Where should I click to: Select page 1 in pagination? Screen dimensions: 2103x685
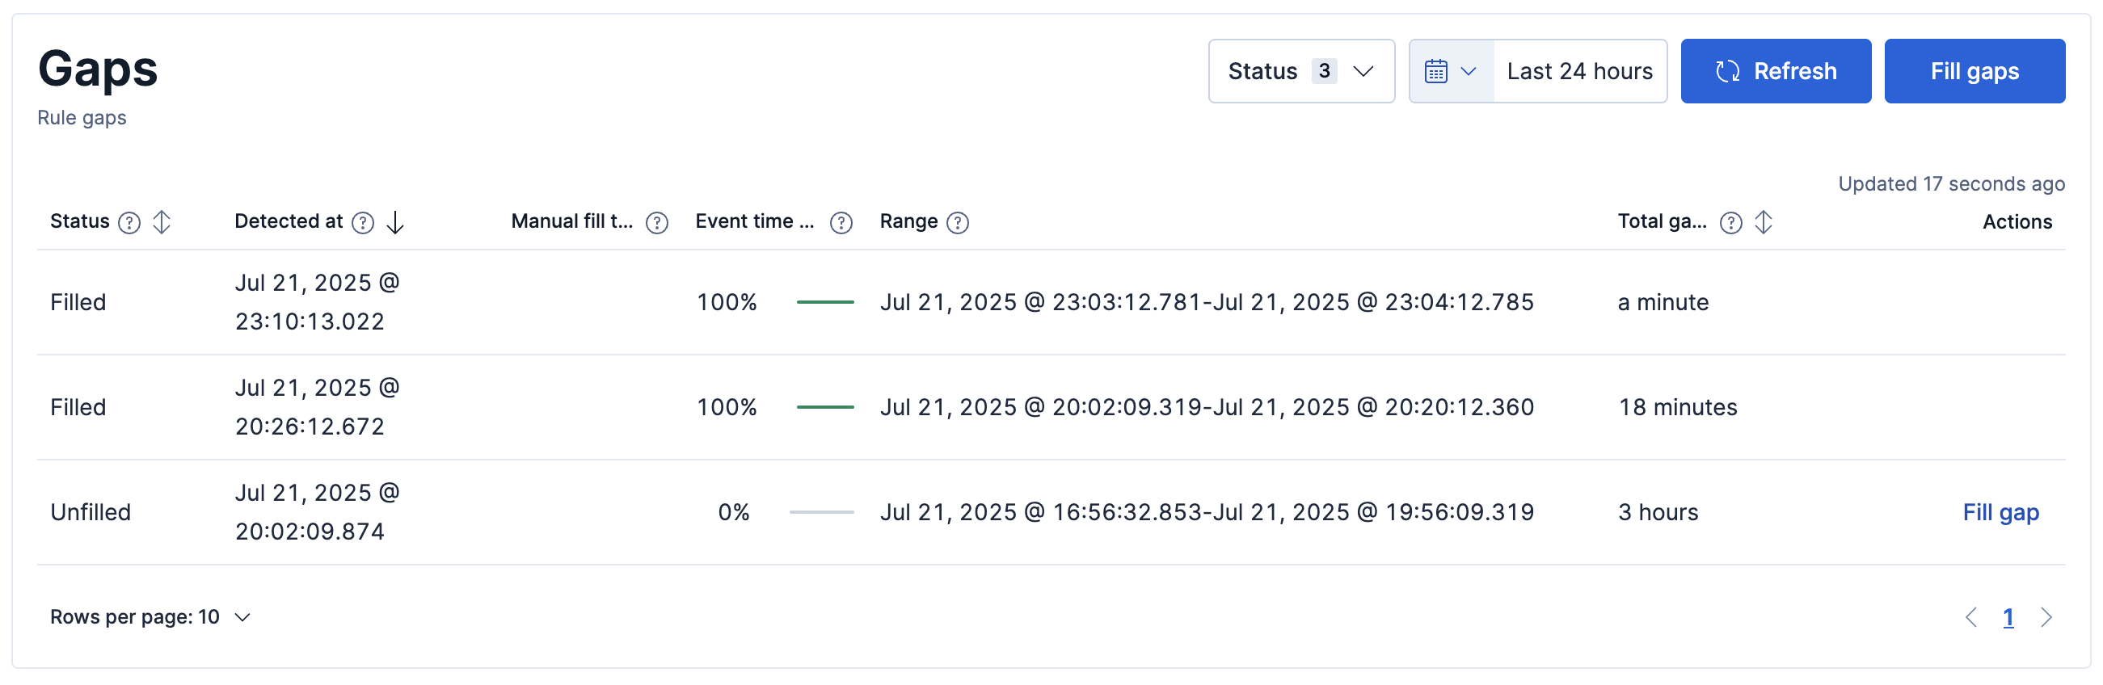click(x=2008, y=617)
